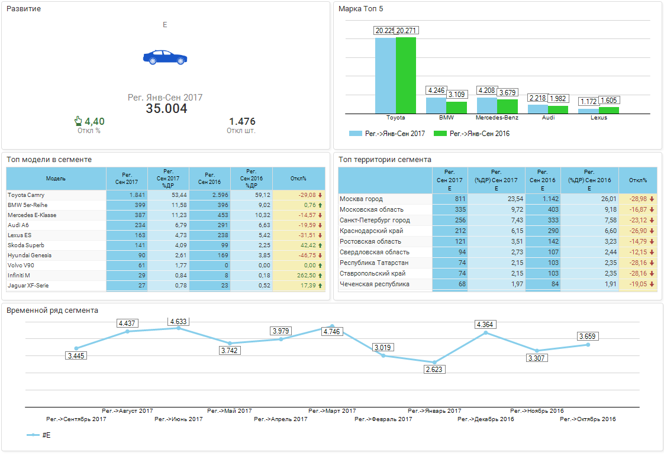
Task: Click the 4.633 label for Июнь 2017
Action: tap(178, 322)
